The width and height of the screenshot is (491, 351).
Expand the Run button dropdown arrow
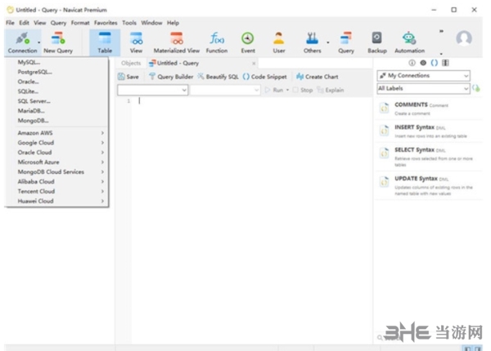pyautogui.click(x=287, y=90)
